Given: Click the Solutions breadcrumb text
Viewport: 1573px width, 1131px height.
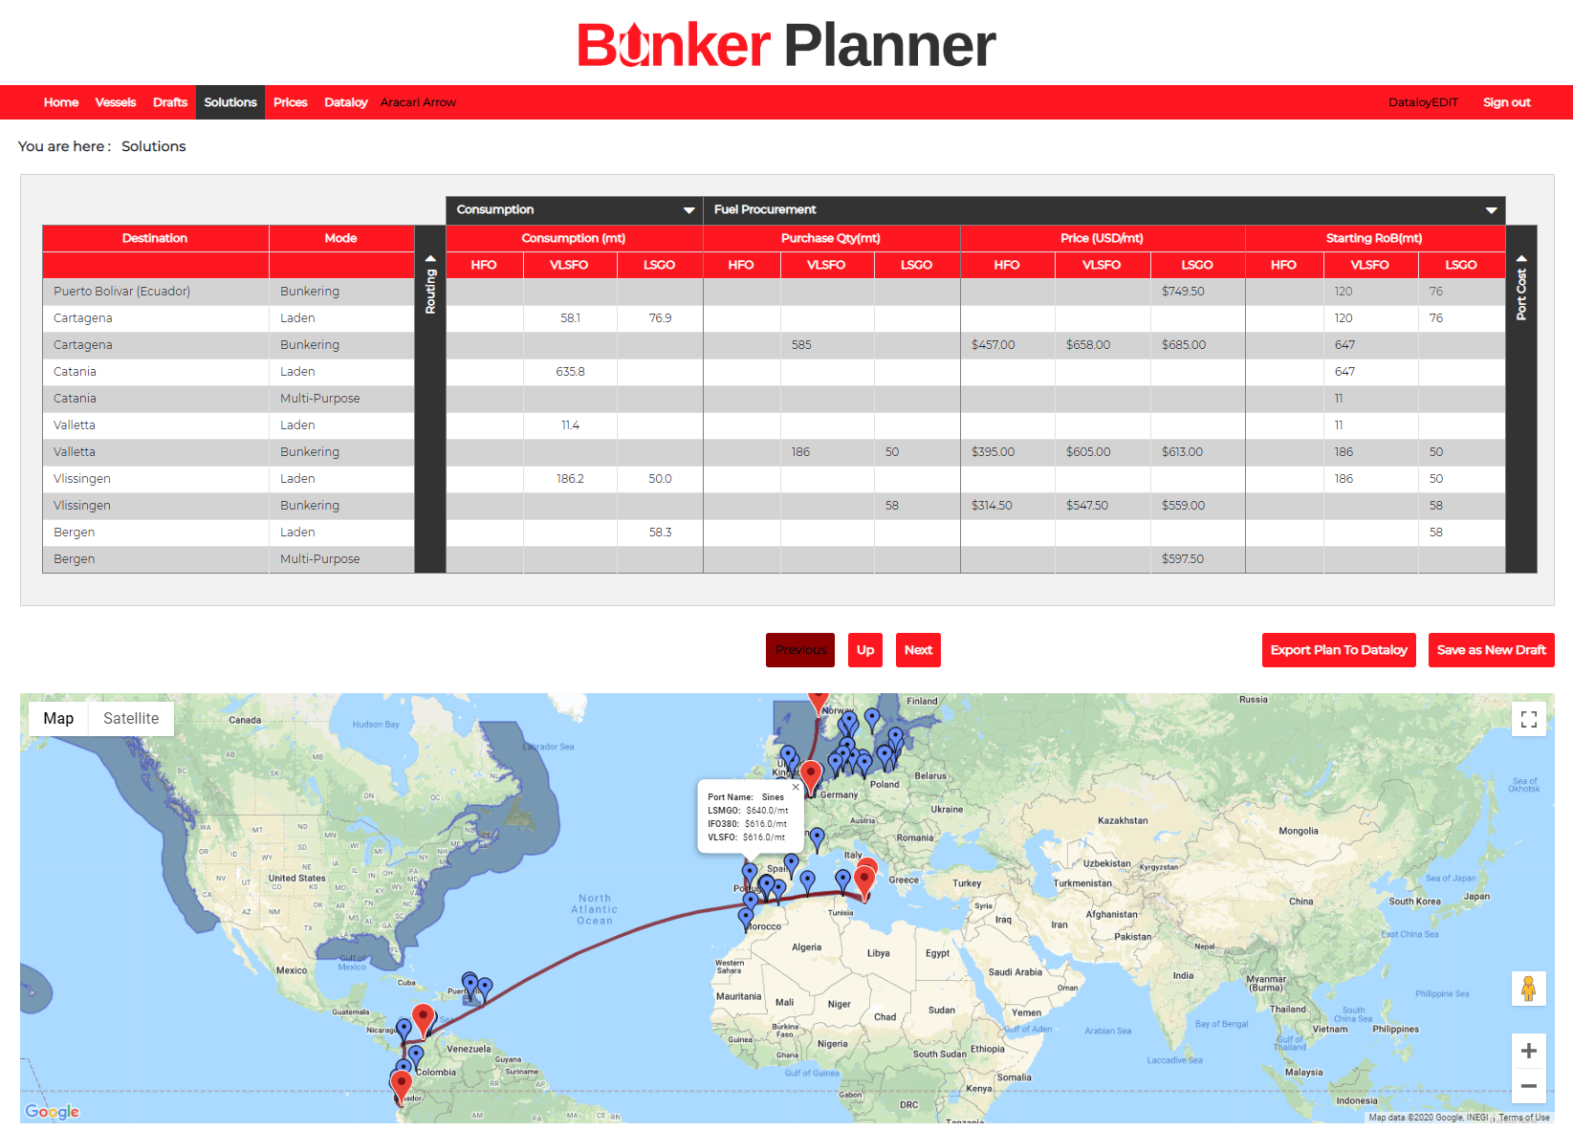Looking at the screenshot, I should click(153, 146).
